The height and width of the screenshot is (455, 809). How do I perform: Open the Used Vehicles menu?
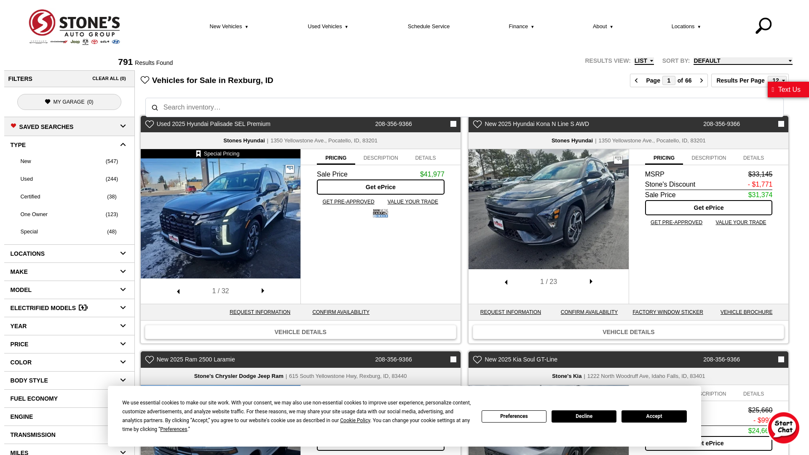pyautogui.click(x=328, y=27)
